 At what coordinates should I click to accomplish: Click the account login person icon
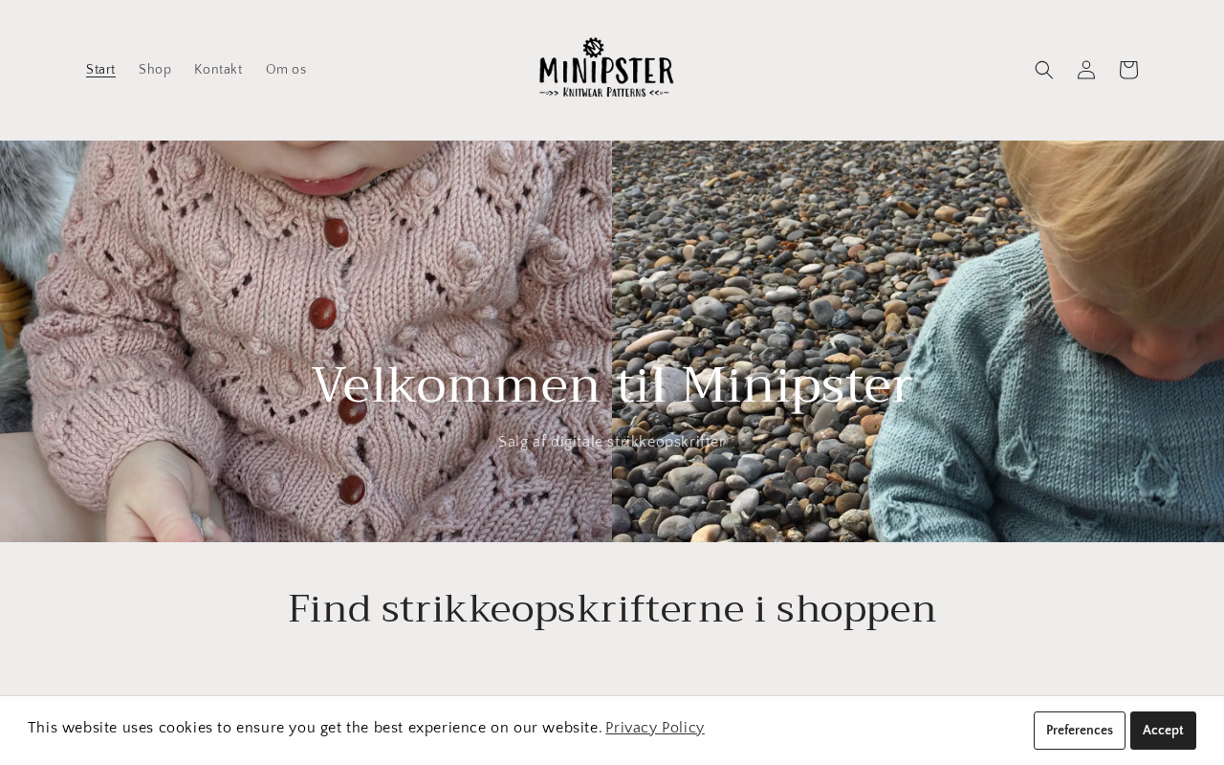[x=1086, y=70]
